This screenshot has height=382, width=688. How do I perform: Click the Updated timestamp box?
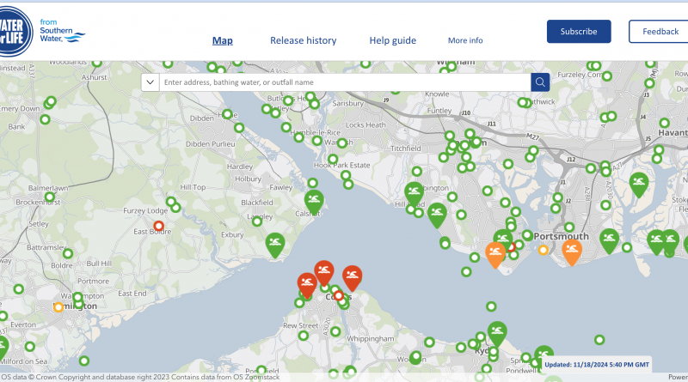[x=596, y=363]
